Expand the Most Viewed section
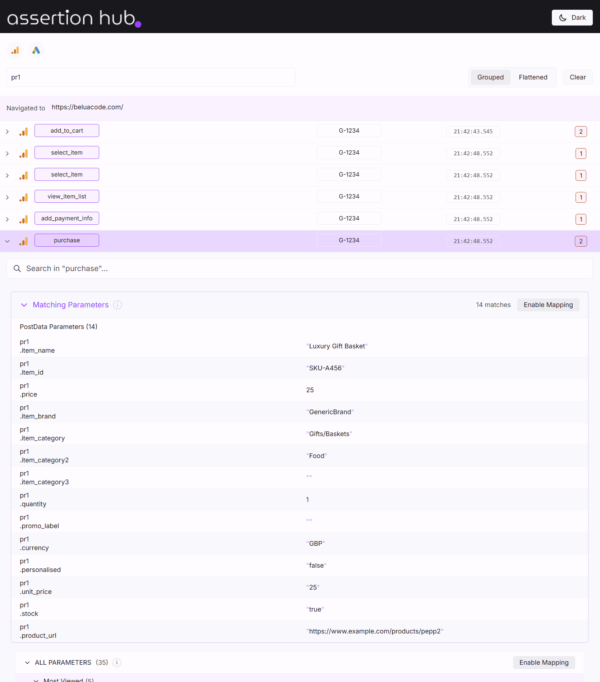 click(x=35, y=679)
